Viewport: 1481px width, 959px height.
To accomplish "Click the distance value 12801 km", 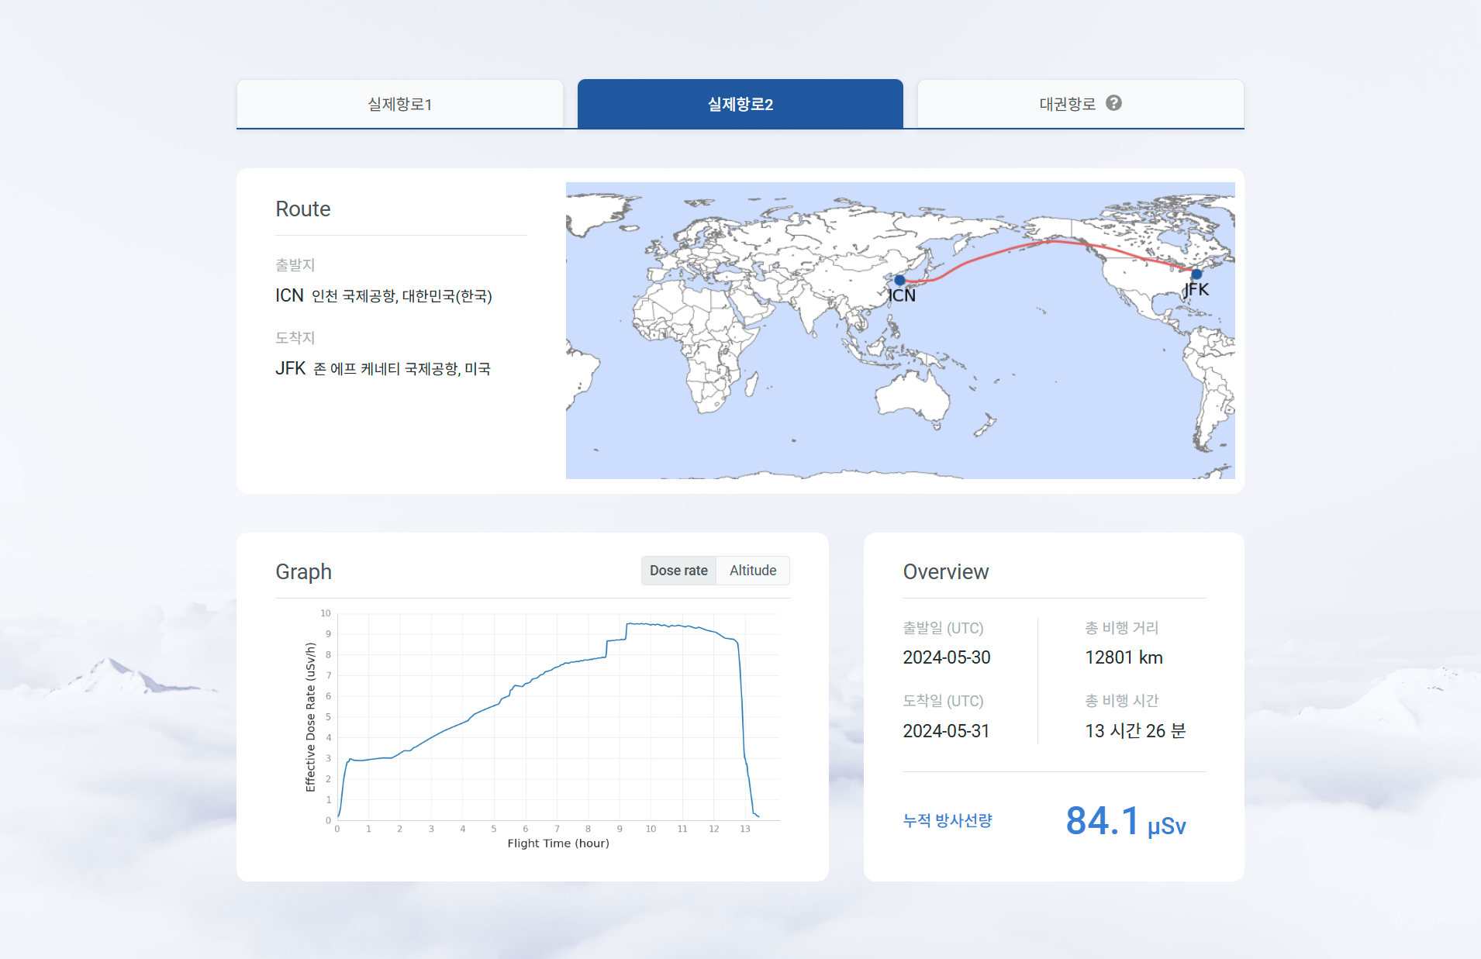I will (1124, 657).
